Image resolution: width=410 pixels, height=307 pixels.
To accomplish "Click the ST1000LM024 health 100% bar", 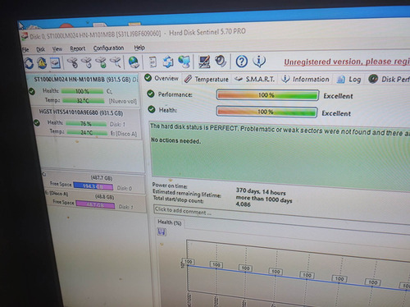I will click(82, 91).
